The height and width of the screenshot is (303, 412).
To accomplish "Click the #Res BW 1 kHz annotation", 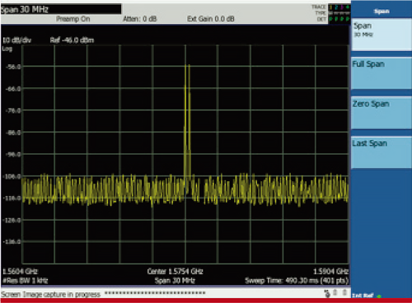I will pos(25,281).
